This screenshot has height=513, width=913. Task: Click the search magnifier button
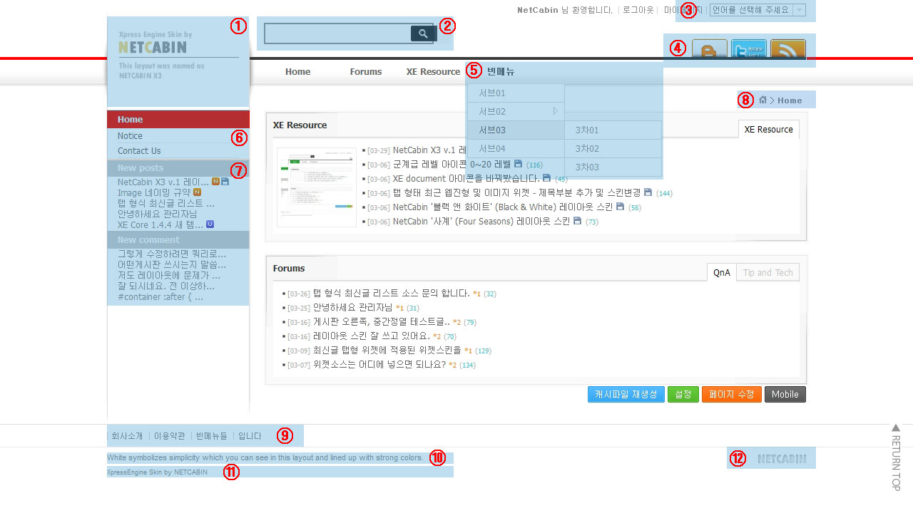[x=424, y=33]
